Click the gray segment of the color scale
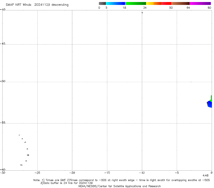 point(102,3)
